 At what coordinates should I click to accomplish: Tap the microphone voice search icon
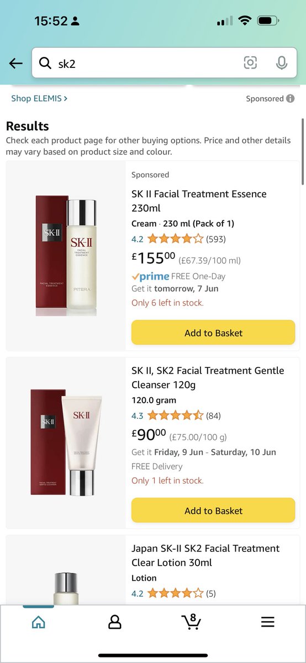(281, 63)
